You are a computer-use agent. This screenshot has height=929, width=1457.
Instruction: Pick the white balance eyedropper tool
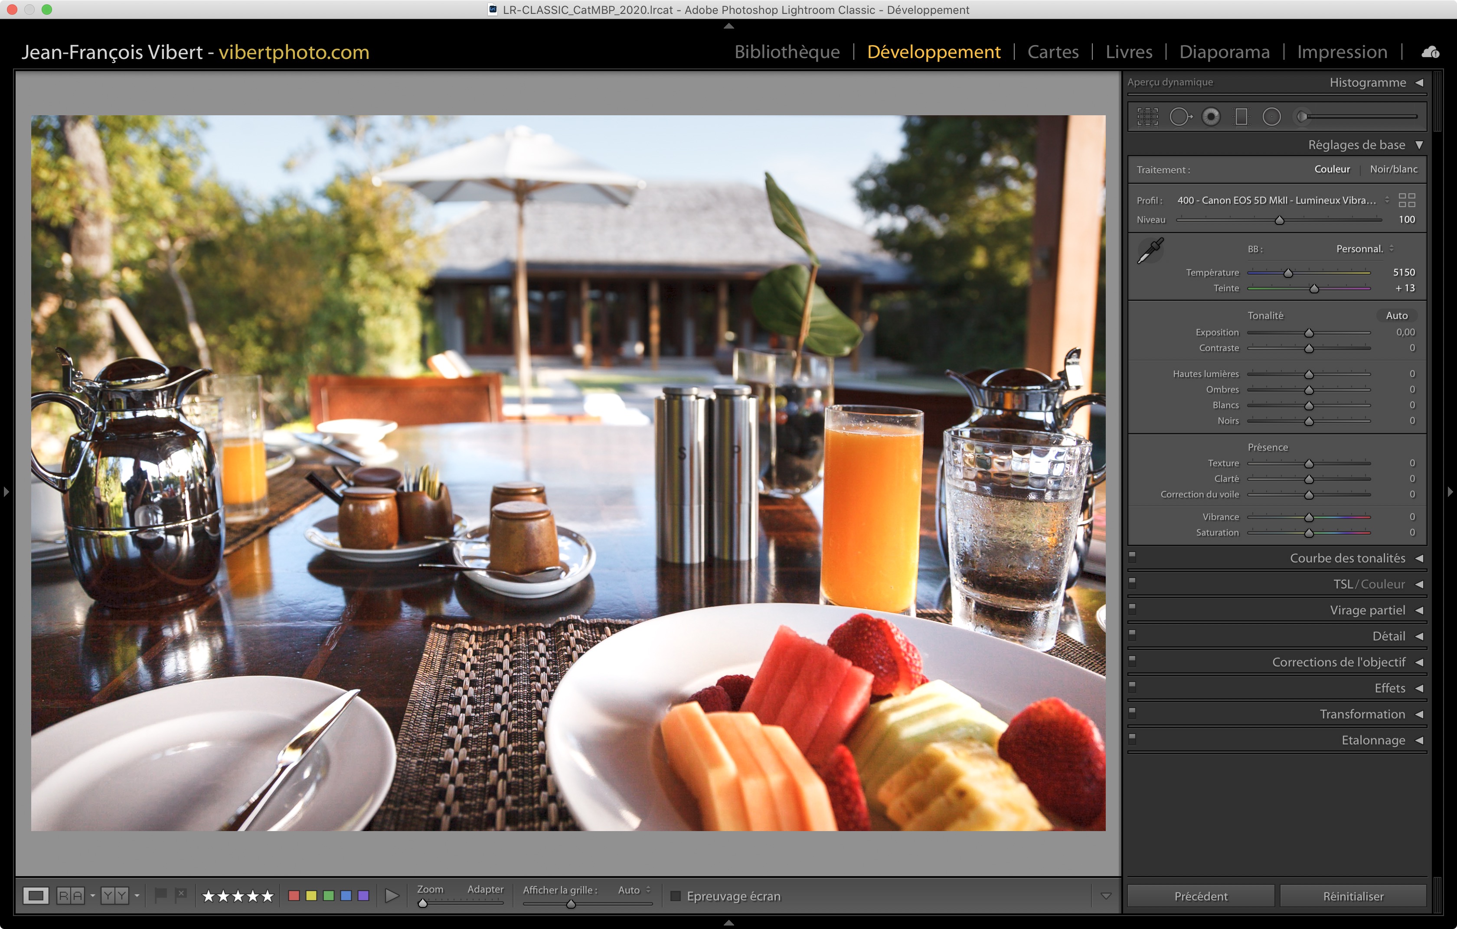click(x=1150, y=250)
